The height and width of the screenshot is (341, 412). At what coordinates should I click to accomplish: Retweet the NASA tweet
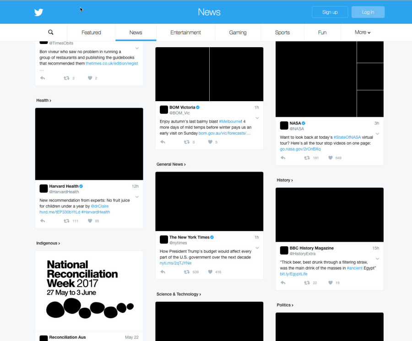point(307,158)
